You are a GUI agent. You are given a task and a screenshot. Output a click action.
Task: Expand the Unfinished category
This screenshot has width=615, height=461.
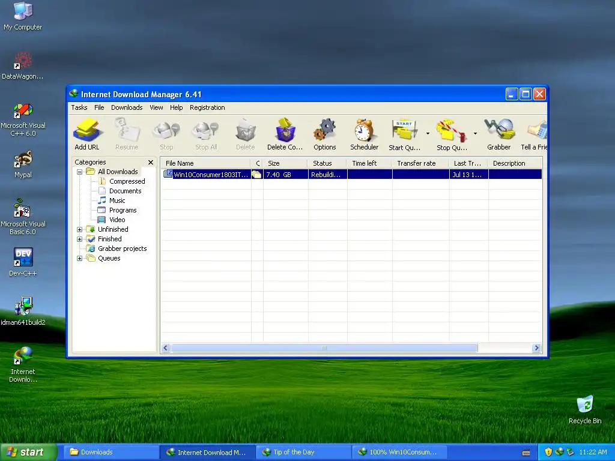click(80, 229)
